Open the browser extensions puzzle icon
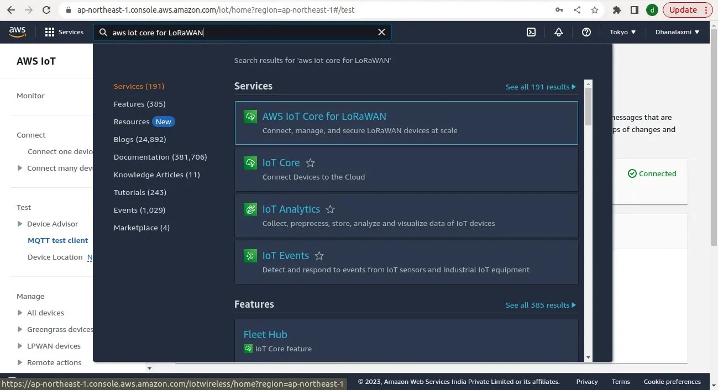The image size is (718, 390). click(617, 10)
